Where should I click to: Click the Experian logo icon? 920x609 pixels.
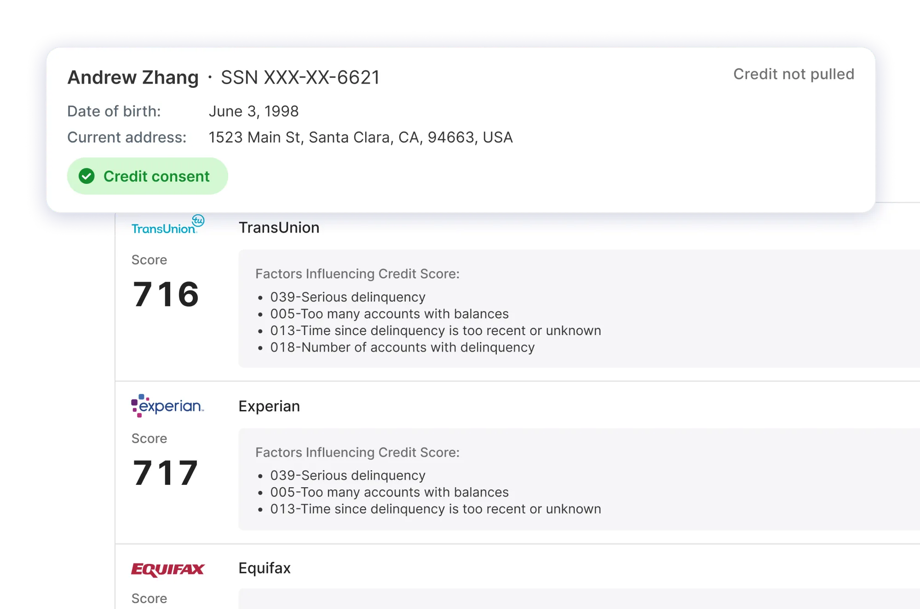click(x=167, y=405)
